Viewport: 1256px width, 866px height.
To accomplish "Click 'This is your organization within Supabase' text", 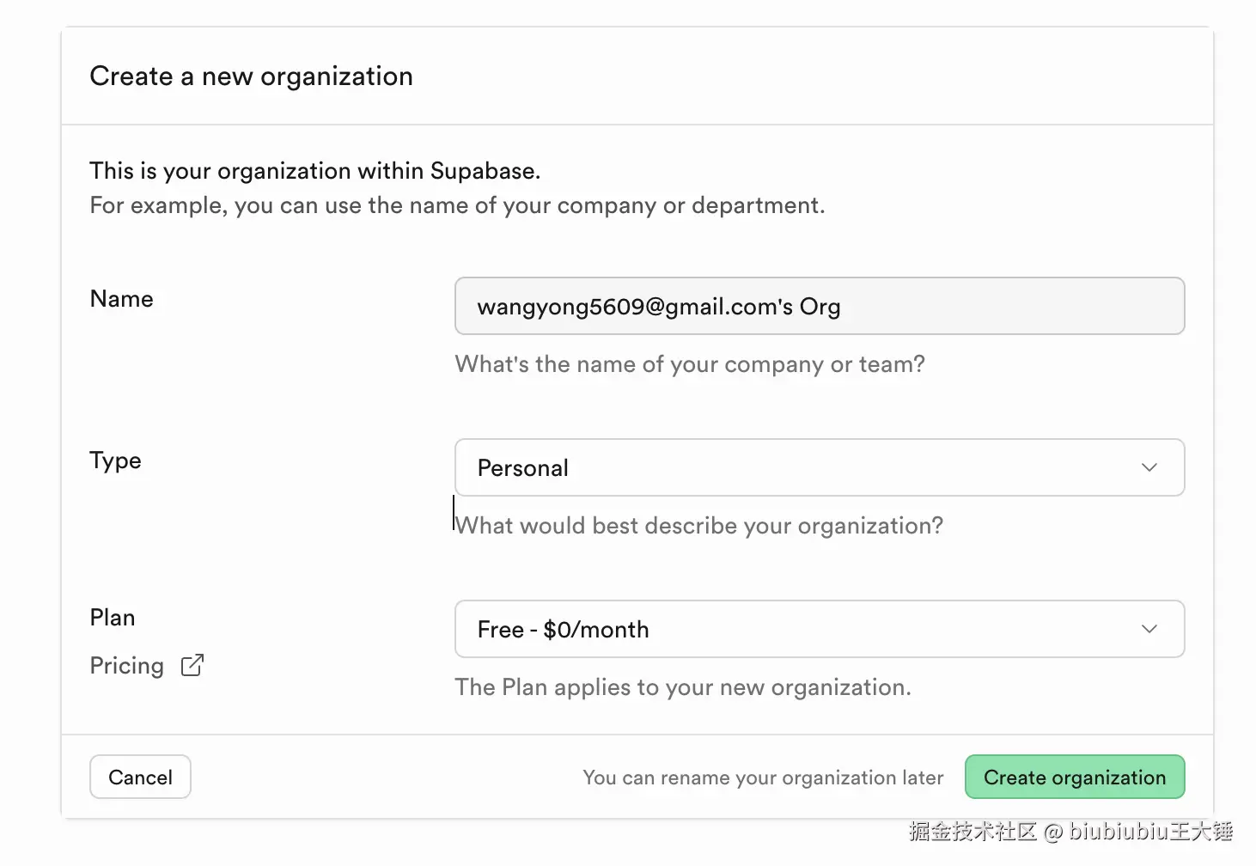I will pos(315,171).
